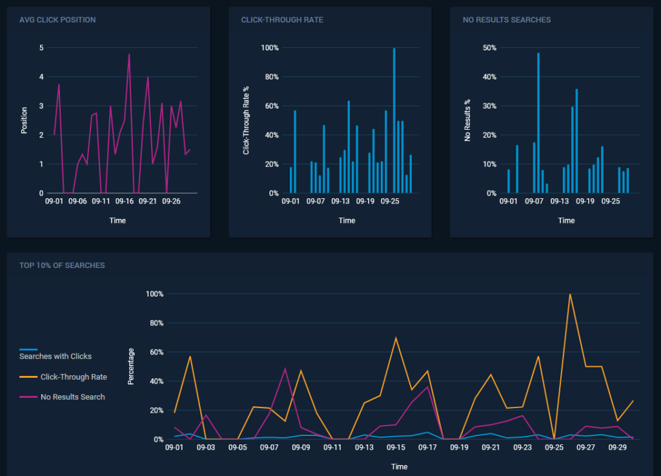
Task: Select the NO RESULTS SEARCHES panel header
Action: pyautogui.click(x=507, y=20)
